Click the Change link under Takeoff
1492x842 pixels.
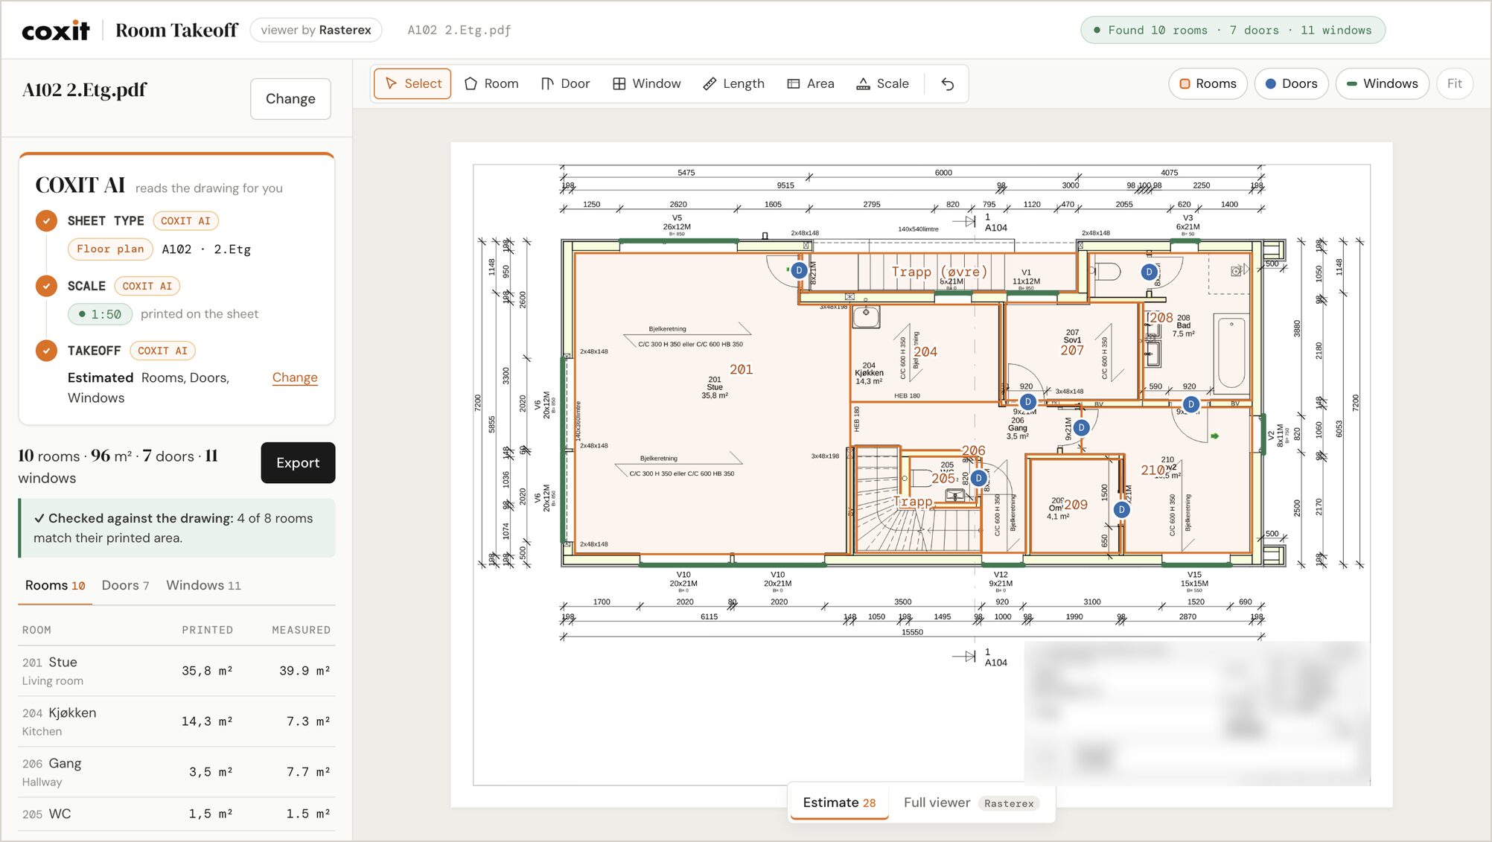[x=295, y=377]
